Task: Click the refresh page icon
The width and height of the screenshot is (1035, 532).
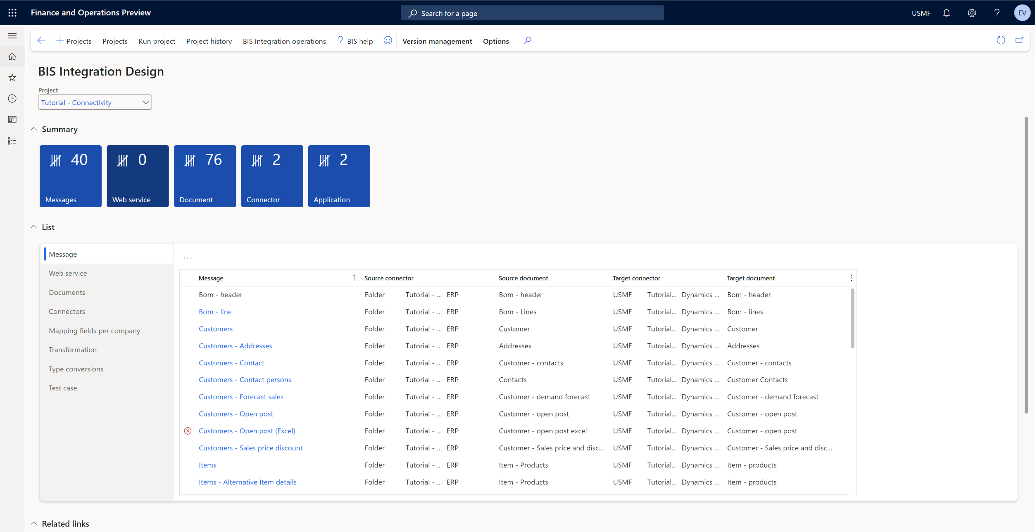Action: coord(1001,40)
